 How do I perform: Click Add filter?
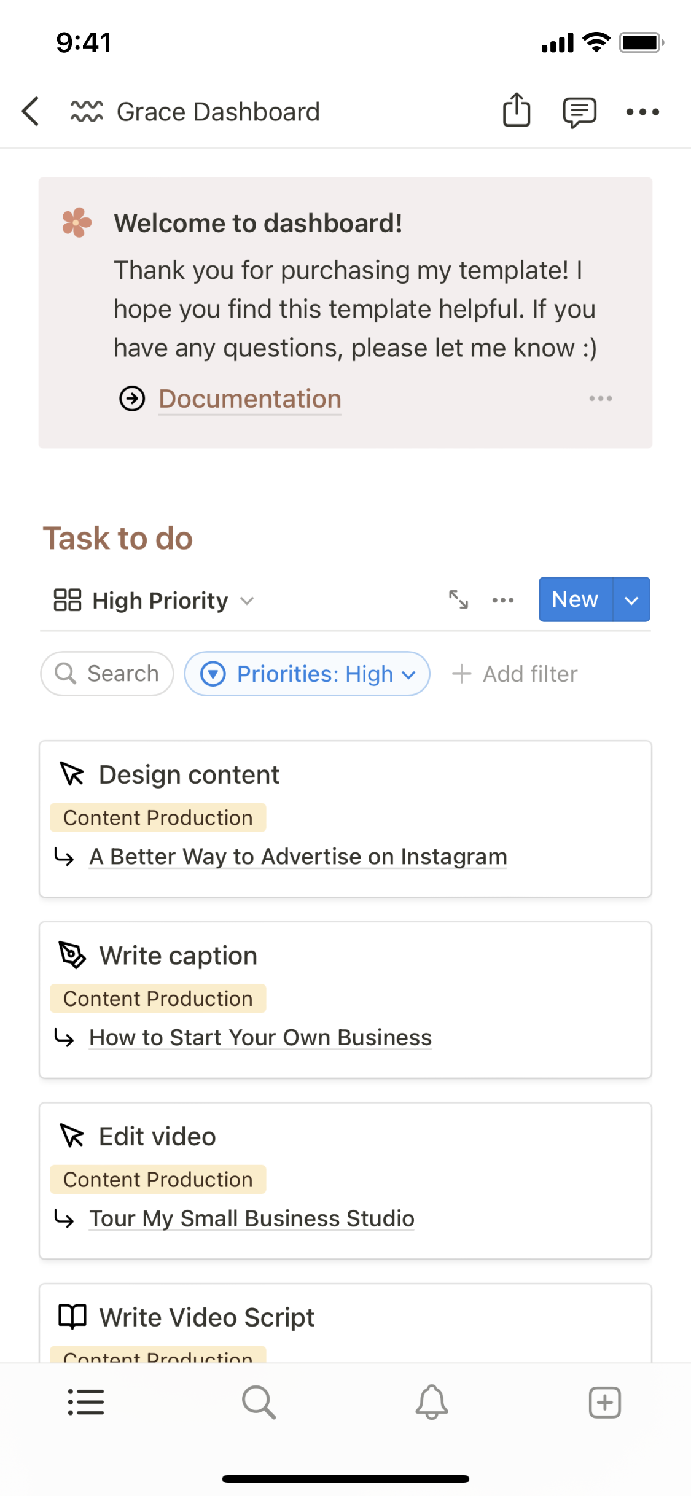pos(515,674)
